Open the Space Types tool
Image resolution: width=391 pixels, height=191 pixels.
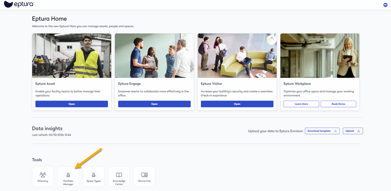click(93, 177)
